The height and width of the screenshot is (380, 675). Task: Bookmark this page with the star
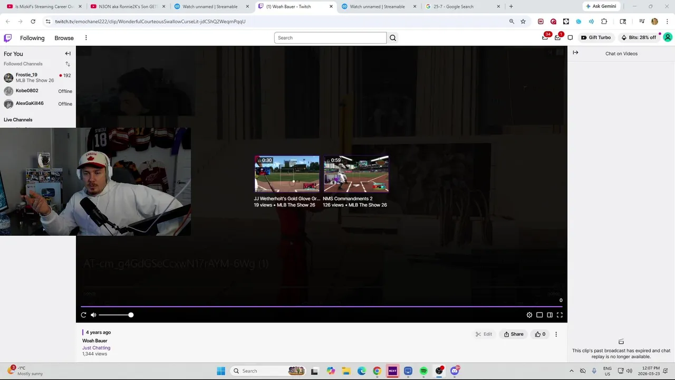523,22
